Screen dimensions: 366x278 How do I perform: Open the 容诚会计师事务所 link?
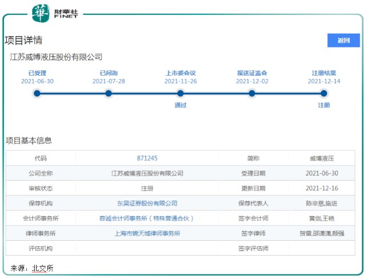146,218
